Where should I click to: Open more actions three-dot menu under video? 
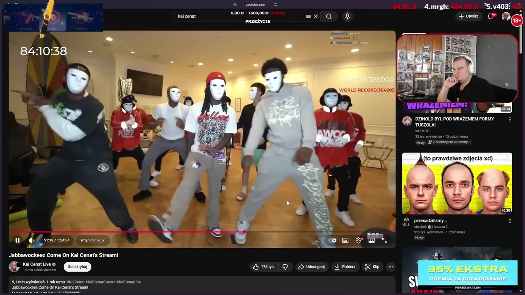click(x=390, y=267)
